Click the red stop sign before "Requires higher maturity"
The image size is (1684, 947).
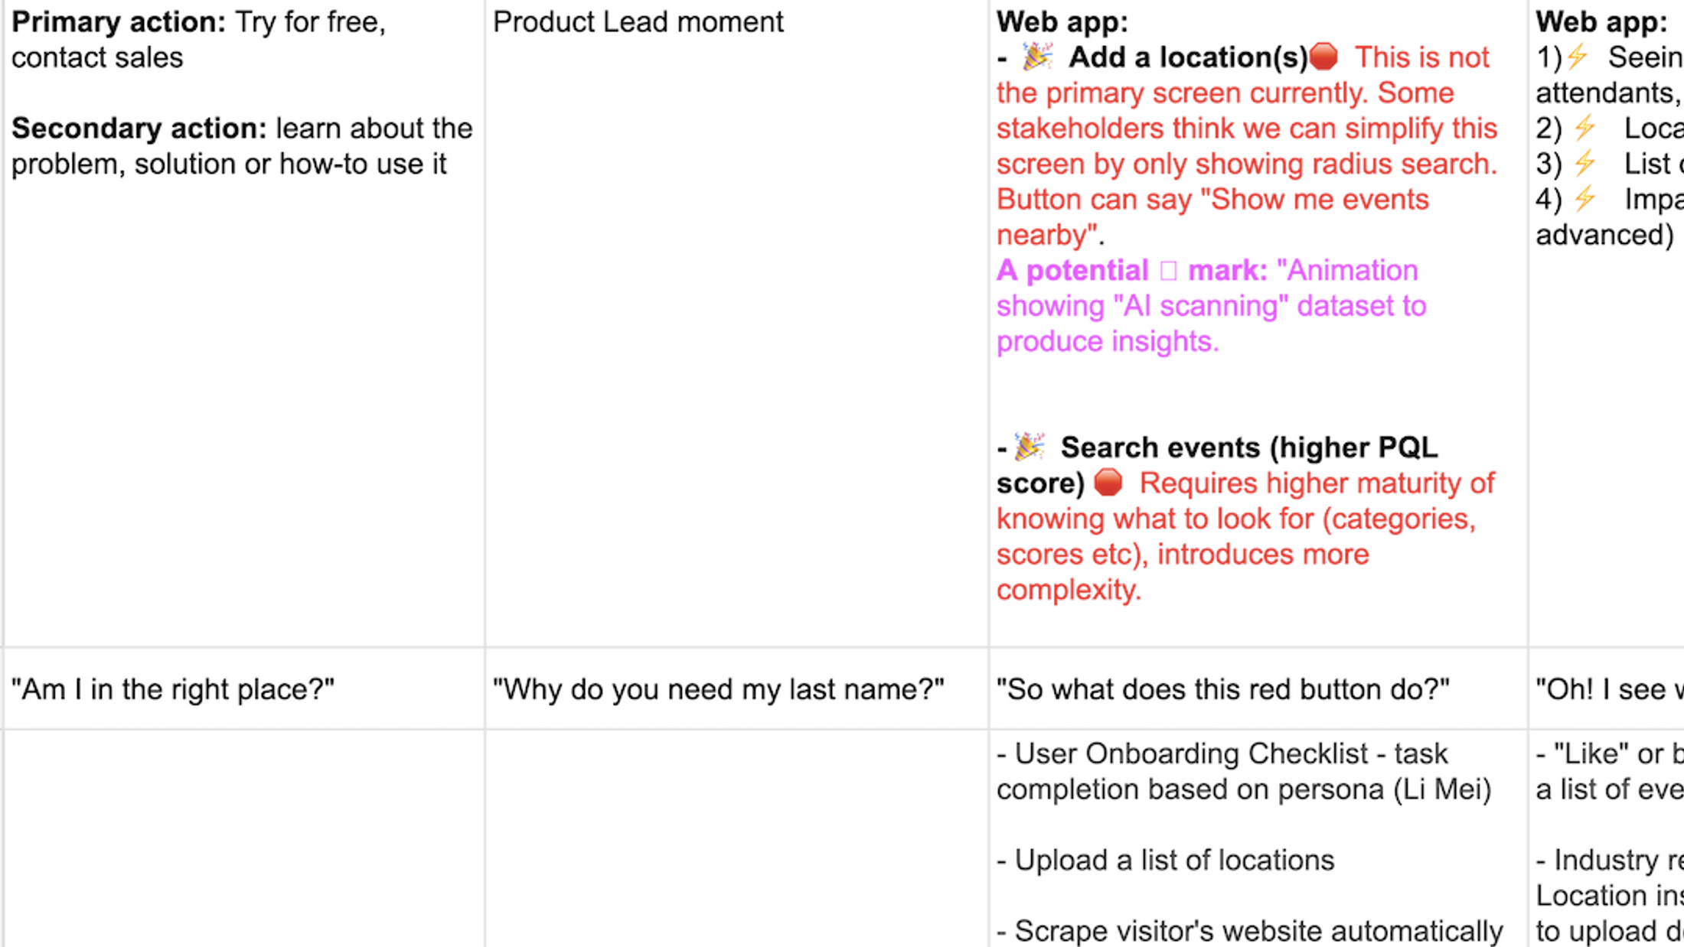(1108, 483)
